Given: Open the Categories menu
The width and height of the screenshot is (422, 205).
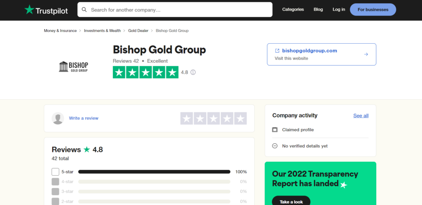Looking at the screenshot, I should (x=293, y=9).
